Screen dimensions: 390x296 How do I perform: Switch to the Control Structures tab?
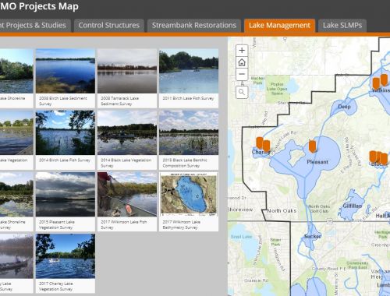point(109,26)
